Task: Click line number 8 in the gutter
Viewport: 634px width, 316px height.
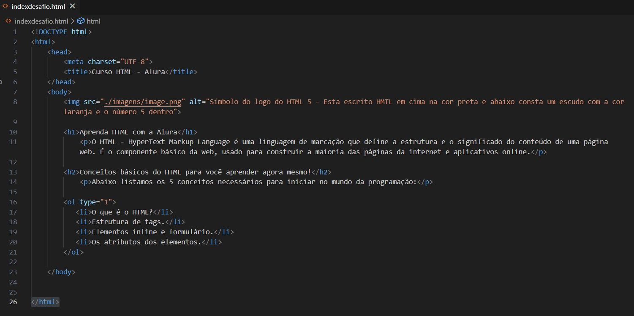Action: point(15,102)
